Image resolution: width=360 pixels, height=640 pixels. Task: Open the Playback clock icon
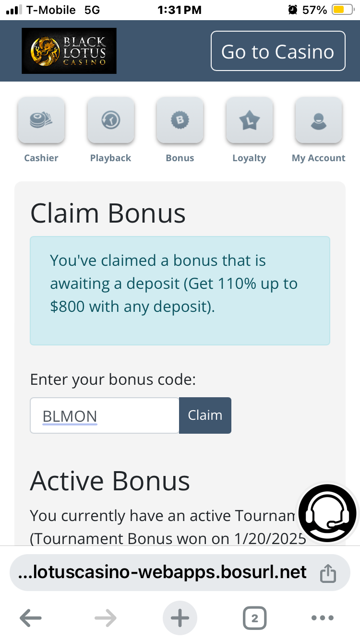click(110, 120)
